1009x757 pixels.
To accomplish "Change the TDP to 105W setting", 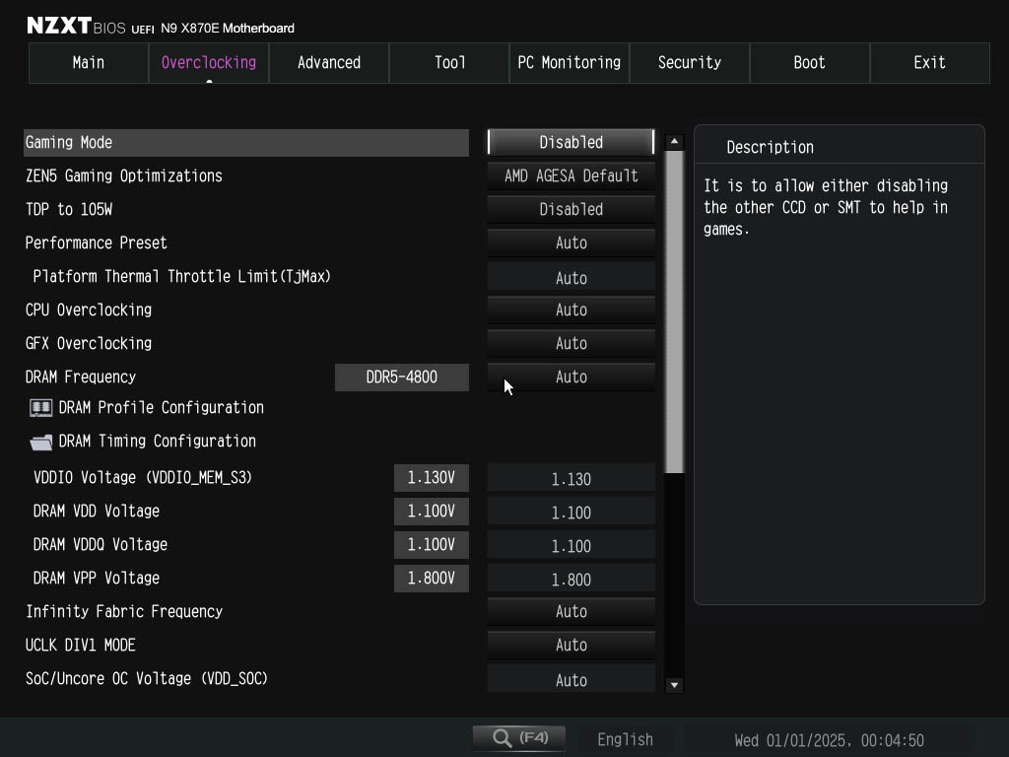I will (571, 209).
